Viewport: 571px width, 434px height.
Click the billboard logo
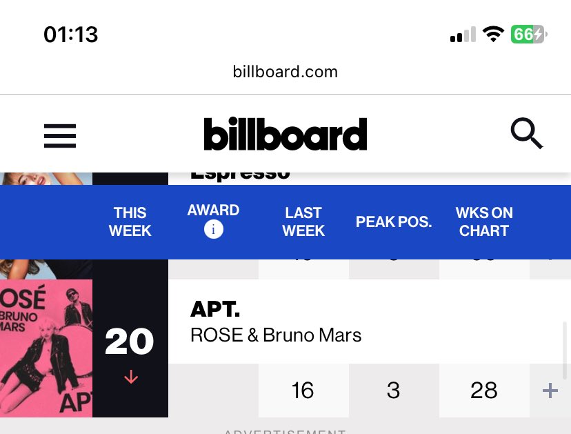coord(285,134)
